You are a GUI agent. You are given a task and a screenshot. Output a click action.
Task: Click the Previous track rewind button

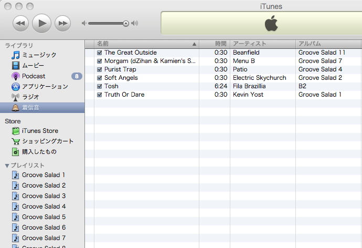coord(20,23)
